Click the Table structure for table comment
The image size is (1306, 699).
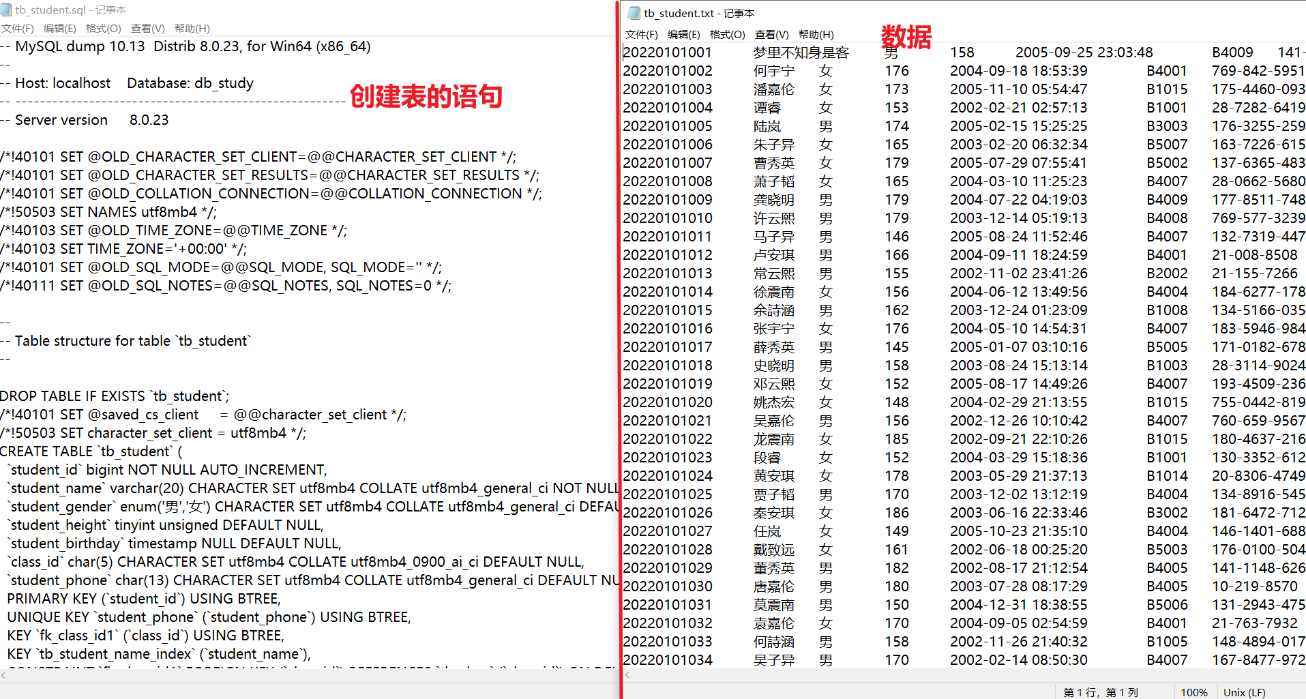(126, 341)
